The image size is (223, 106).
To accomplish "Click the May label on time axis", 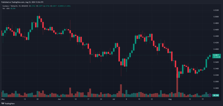I will (3, 99).
